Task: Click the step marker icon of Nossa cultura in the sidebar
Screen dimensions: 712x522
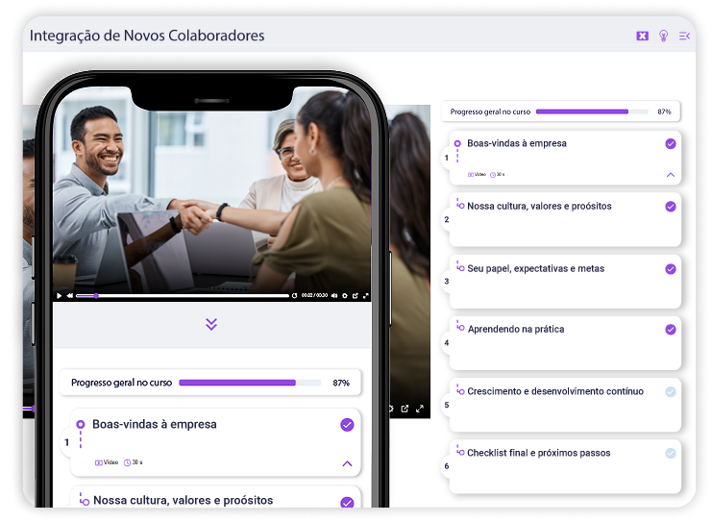Action: click(460, 205)
